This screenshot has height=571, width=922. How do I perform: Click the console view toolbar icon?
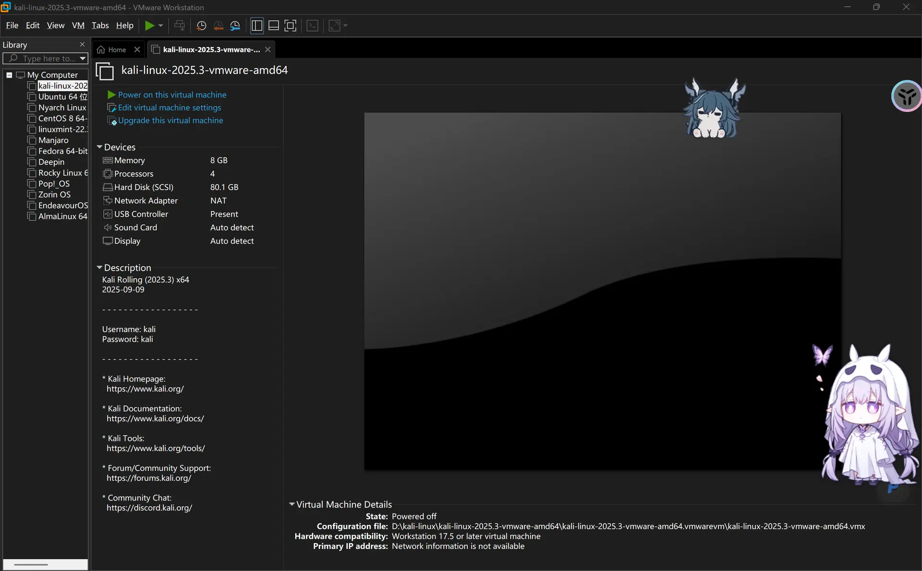click(x=313, y=25)
